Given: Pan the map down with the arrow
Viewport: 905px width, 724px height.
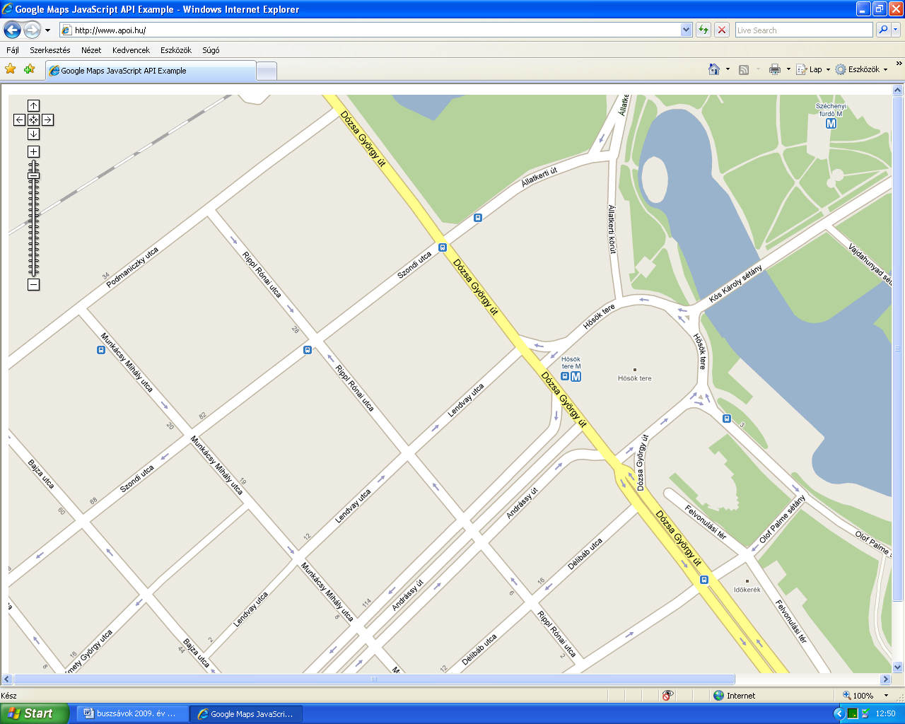Looking at the screenshot, I should 33,134.
